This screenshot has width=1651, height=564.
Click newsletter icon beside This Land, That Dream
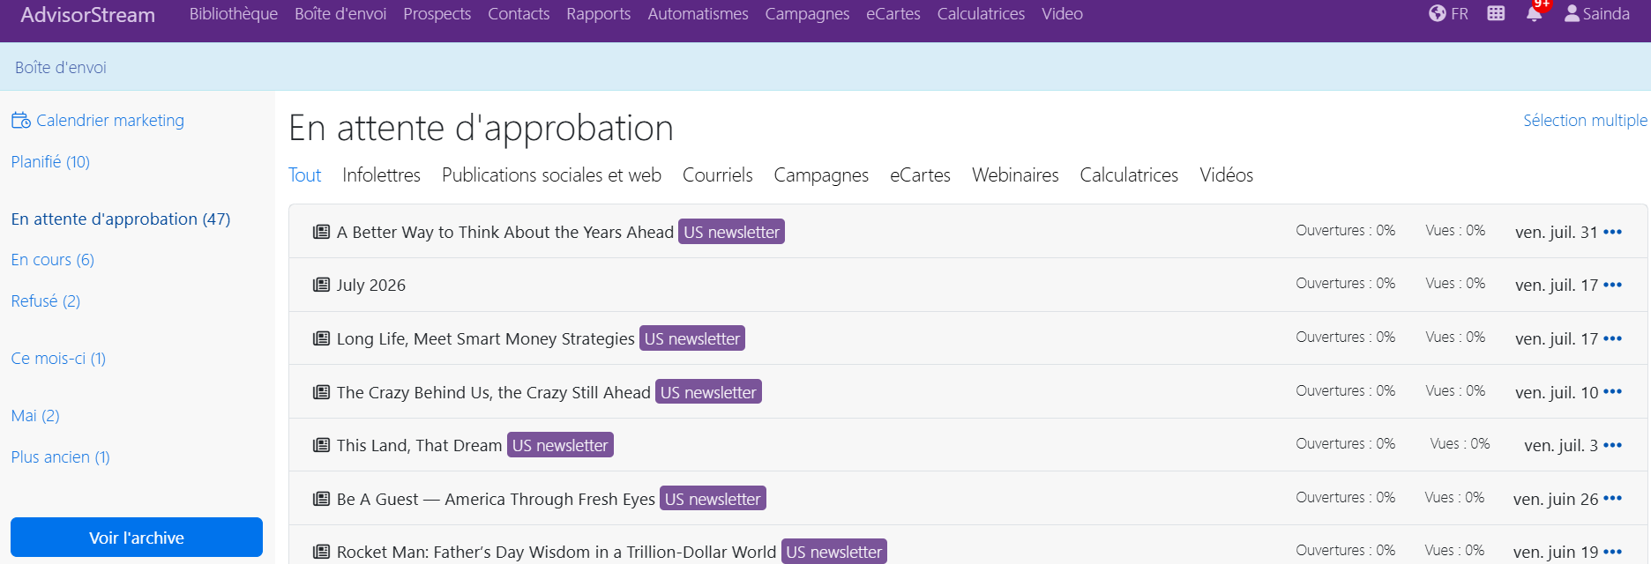point(322,445)
